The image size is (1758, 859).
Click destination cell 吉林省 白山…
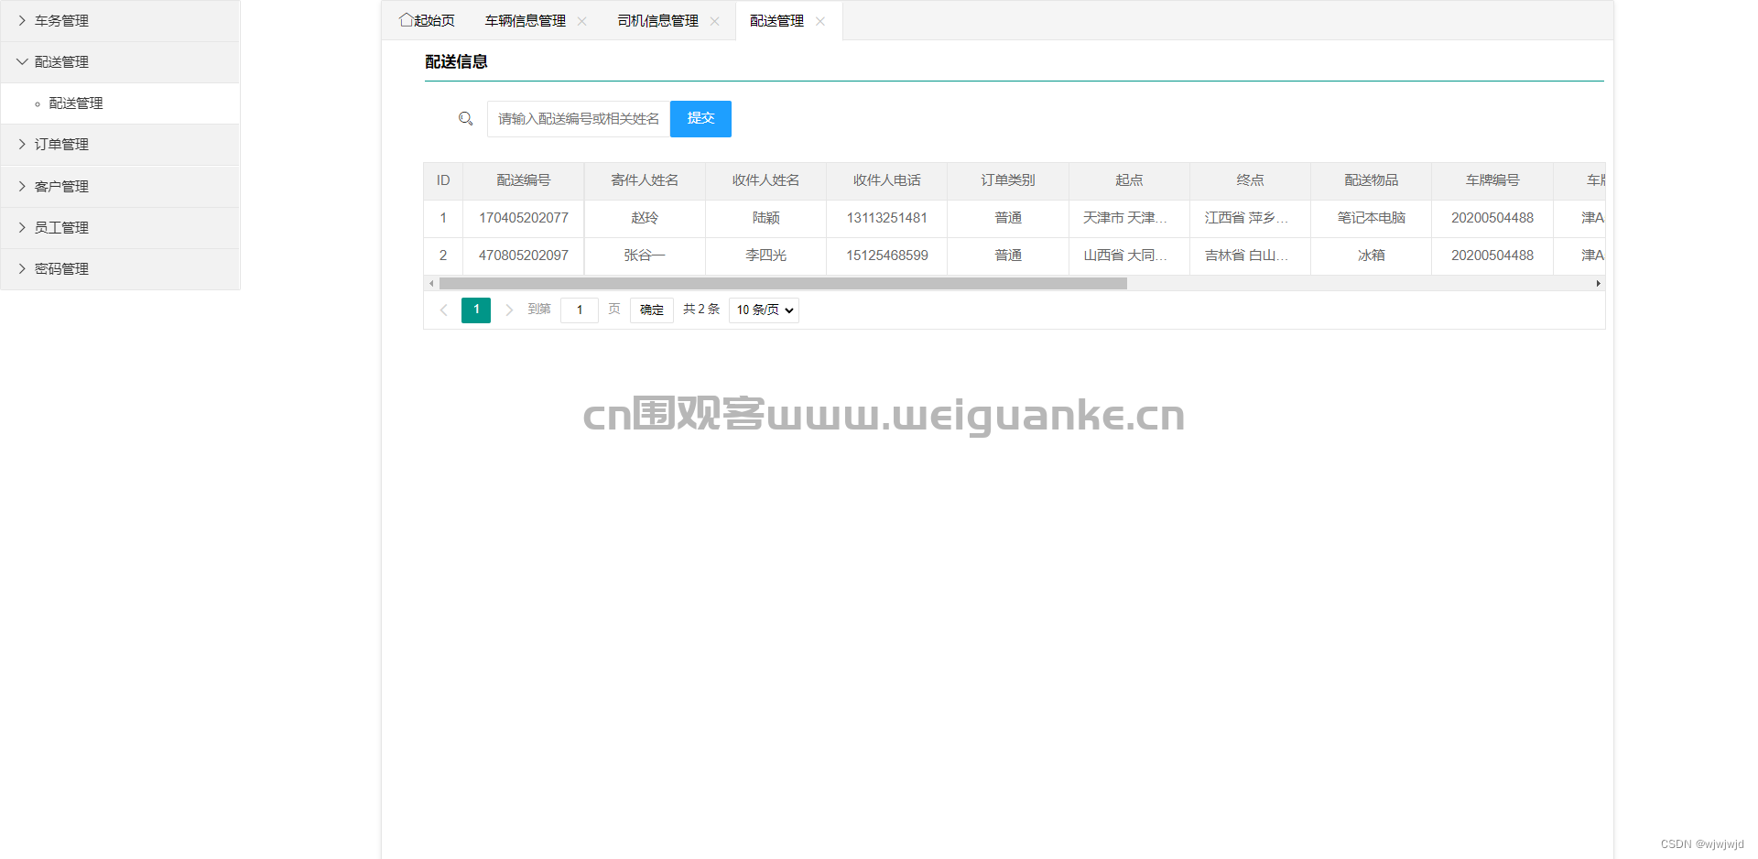1250,256
